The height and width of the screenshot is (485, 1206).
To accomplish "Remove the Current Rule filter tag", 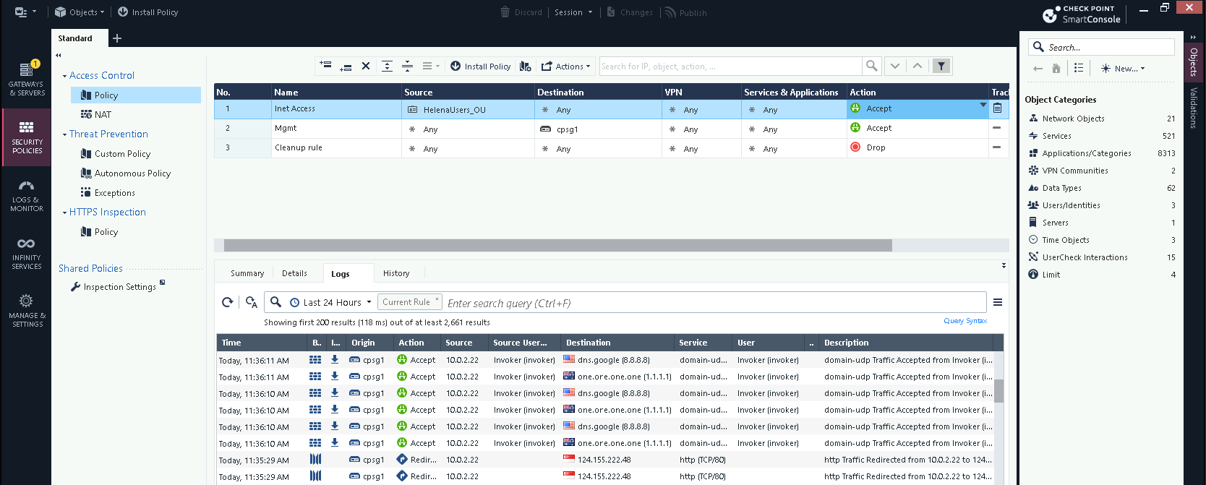I will click(437, 299).
